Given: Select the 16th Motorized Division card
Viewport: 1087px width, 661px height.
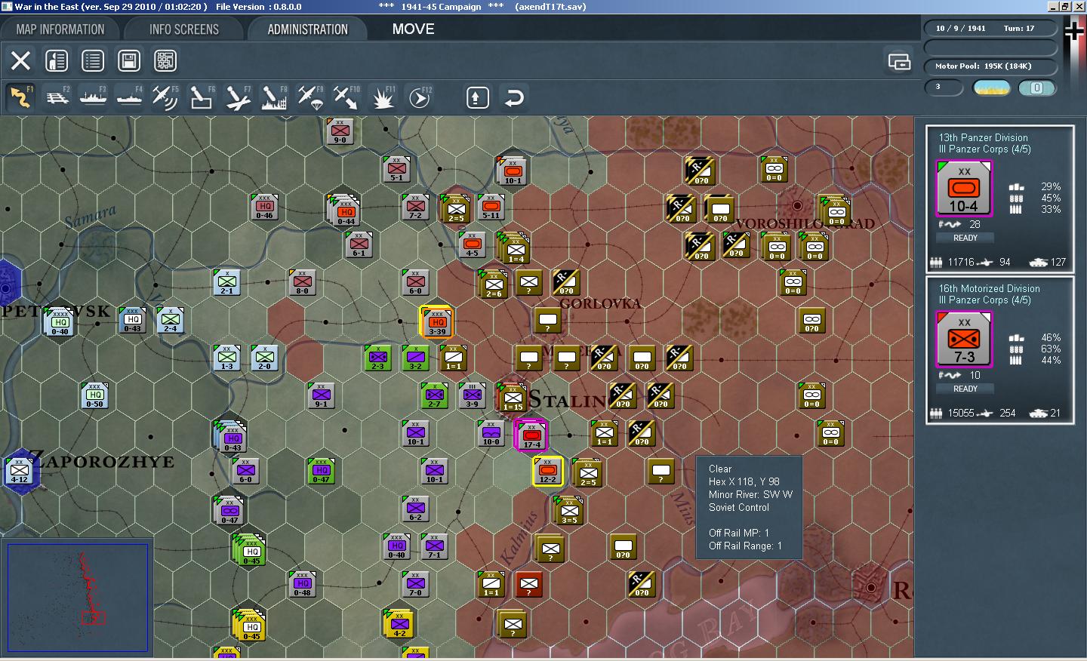Looking at the screenshot, I should tap(999, 349).
